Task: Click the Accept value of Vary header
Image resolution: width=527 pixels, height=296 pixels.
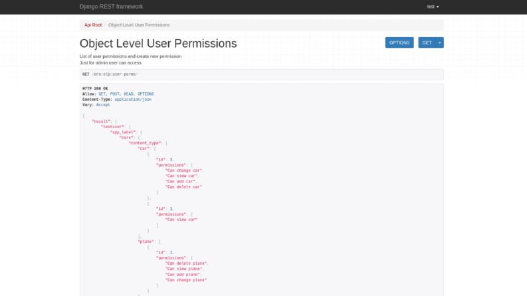Action: (x=103, y=105)
